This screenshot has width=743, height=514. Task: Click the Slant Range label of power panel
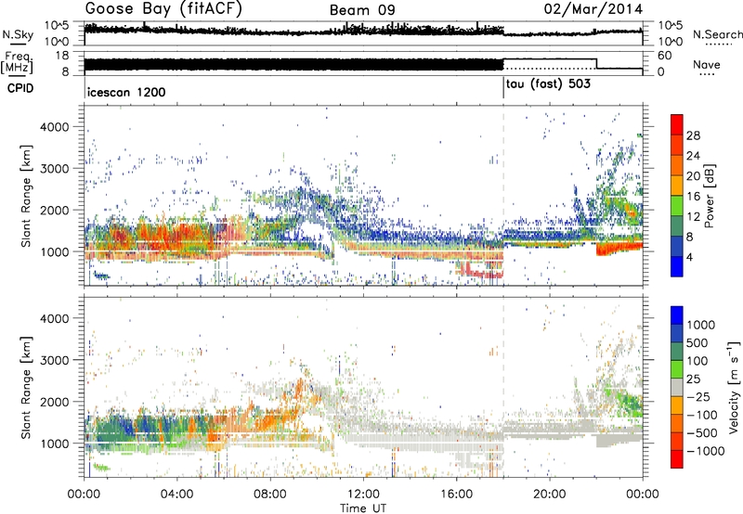coord(26,196)
